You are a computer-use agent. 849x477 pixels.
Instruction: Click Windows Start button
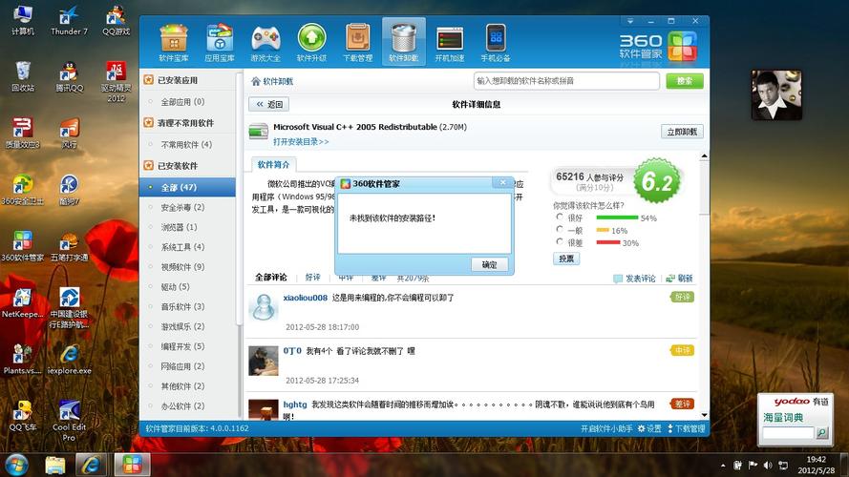17,465
